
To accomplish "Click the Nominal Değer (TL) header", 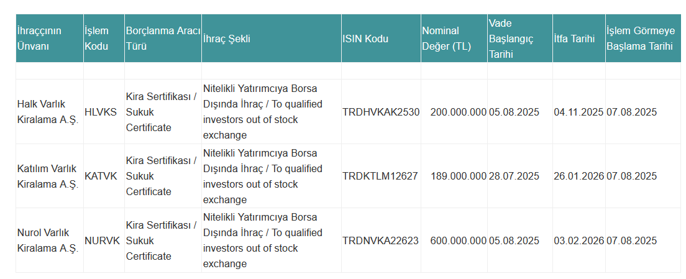I will click(x=454, y=39).
